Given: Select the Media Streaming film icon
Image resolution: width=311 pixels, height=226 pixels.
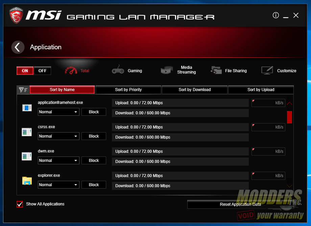Looking at the screenshot, I should coord(167,70).
